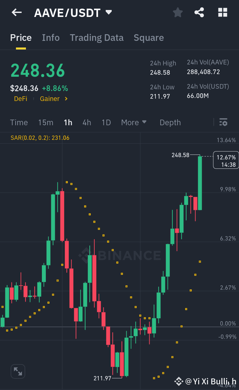This screenshot has width=239, height=390.
Task: Expand the chart to fullscreen
Action: coord(18,371)
